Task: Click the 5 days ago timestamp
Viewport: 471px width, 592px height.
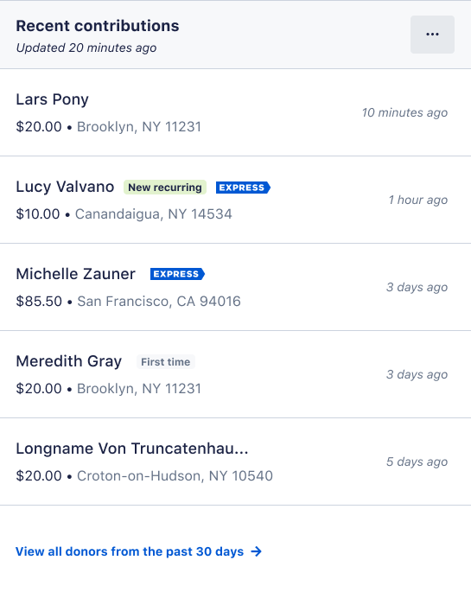Action: coord(417,462)
